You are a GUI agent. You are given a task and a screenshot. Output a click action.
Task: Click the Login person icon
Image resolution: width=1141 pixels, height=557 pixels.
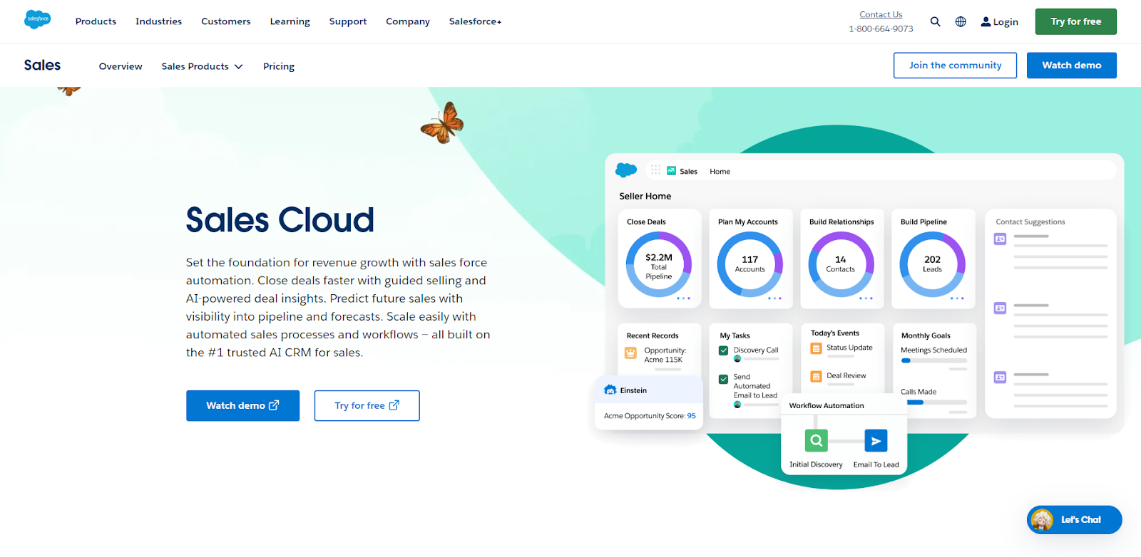[986, 21]
